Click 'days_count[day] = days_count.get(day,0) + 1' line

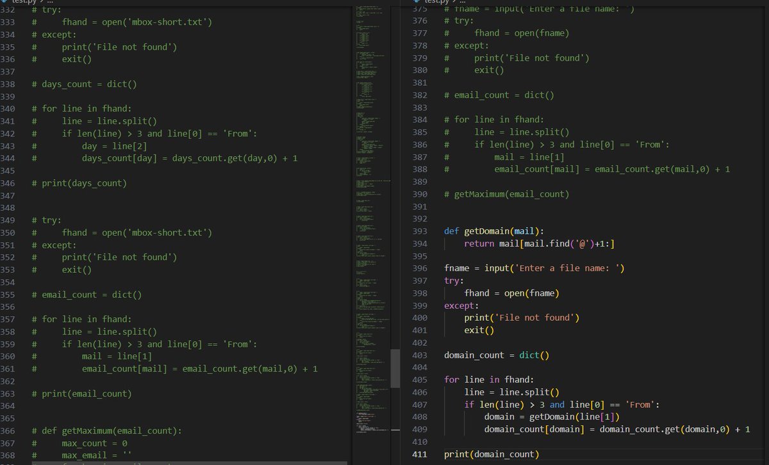point(190,158)
